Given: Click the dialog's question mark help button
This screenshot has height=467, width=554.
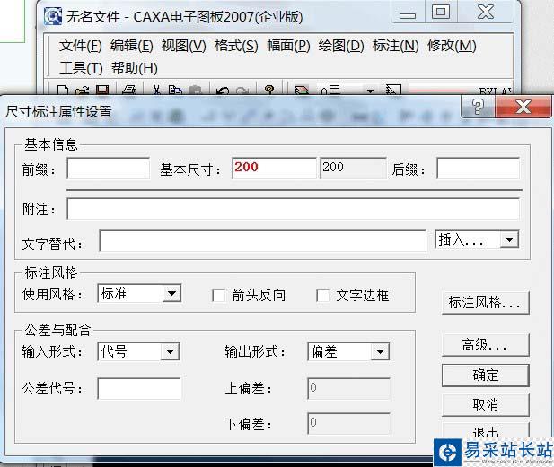Looking at the screenshot, I should click(478, 106).
